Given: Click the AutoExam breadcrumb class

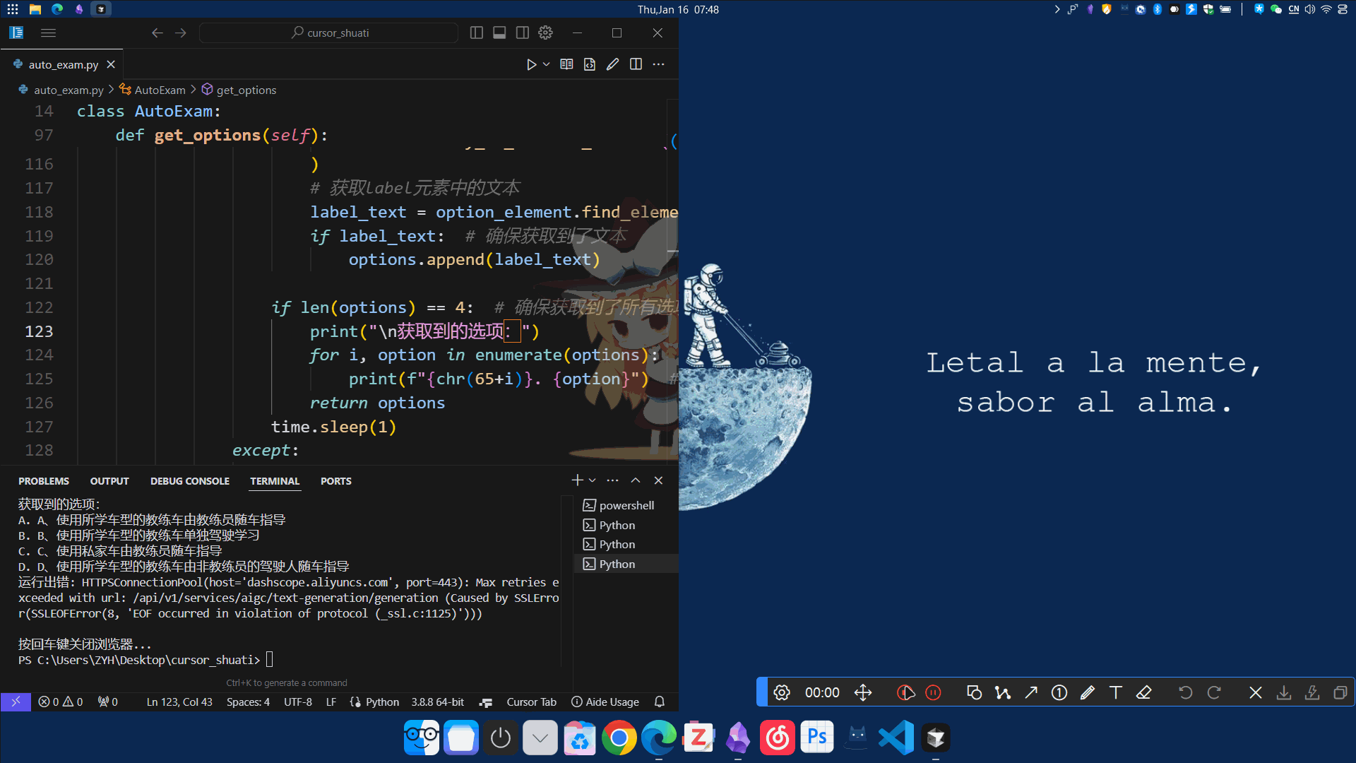Looking at the screenshot, I should tap(159, 90).
